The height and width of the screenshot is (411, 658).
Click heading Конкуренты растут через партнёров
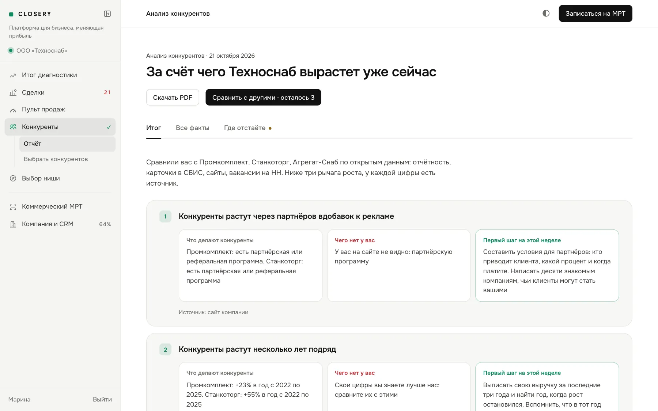coord(286,216)
